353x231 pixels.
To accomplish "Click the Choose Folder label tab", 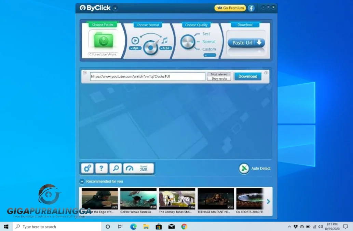I will [103, 25].
